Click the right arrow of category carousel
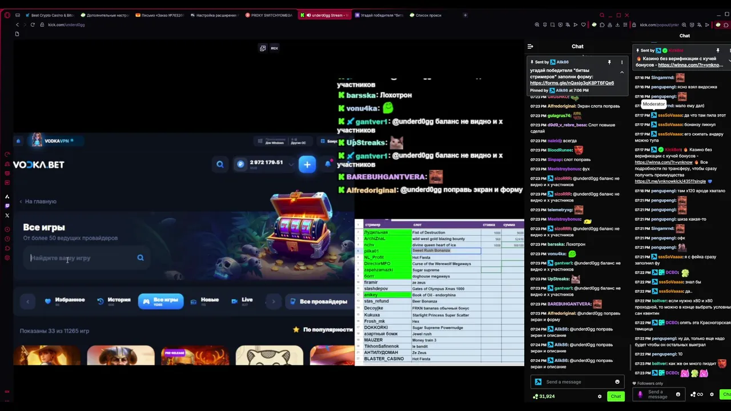731x411 pixels. [273, 301]
